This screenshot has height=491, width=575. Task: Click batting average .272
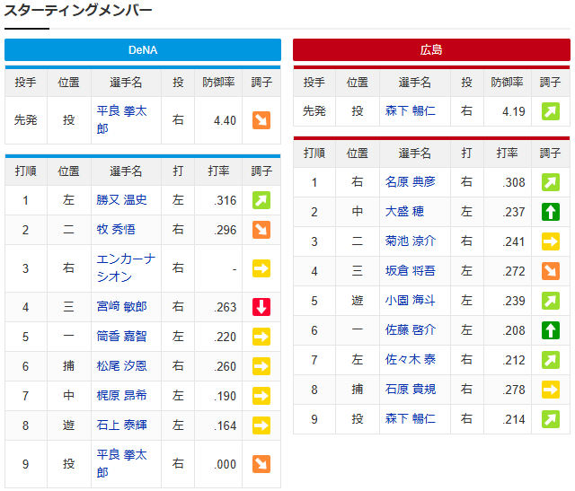(x=514, y=271)
